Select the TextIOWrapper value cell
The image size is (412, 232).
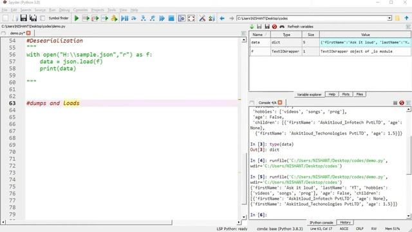click(x=365, y=52)
